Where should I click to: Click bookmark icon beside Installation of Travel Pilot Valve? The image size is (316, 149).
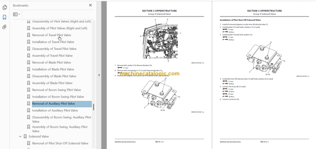point(29,42)
